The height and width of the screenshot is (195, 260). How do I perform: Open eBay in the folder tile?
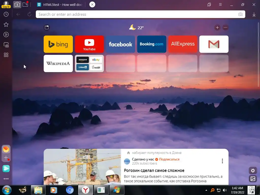click(x=96, y=60)
